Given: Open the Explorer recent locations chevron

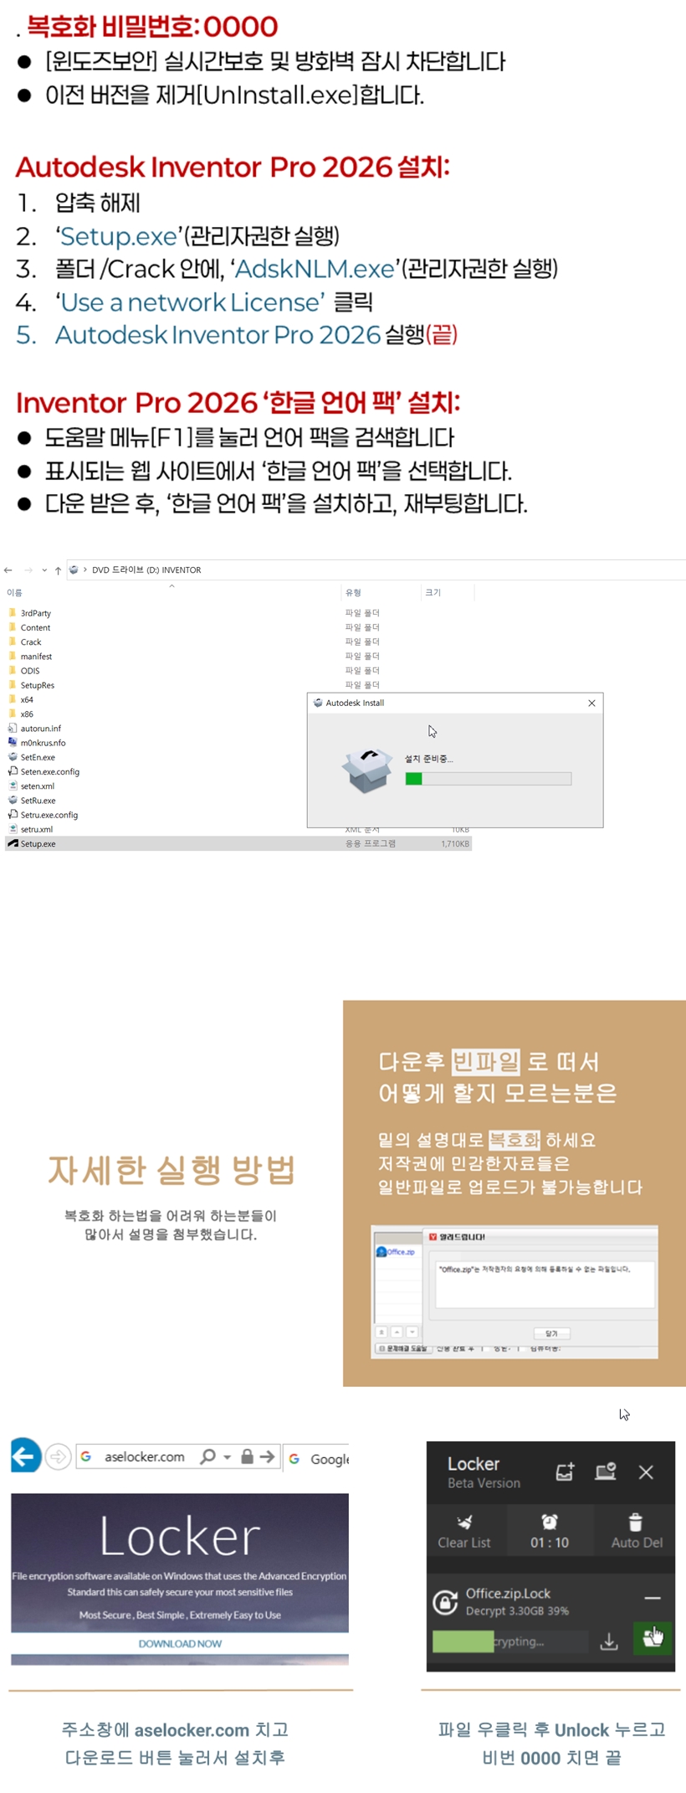Looking at the screenshot, I should pos(44,570).
